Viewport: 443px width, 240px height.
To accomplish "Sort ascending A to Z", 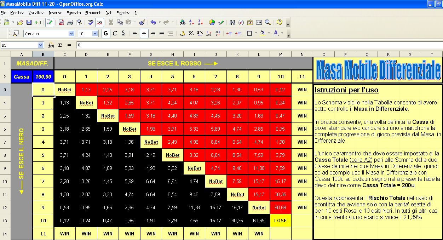I will point(191,22).
